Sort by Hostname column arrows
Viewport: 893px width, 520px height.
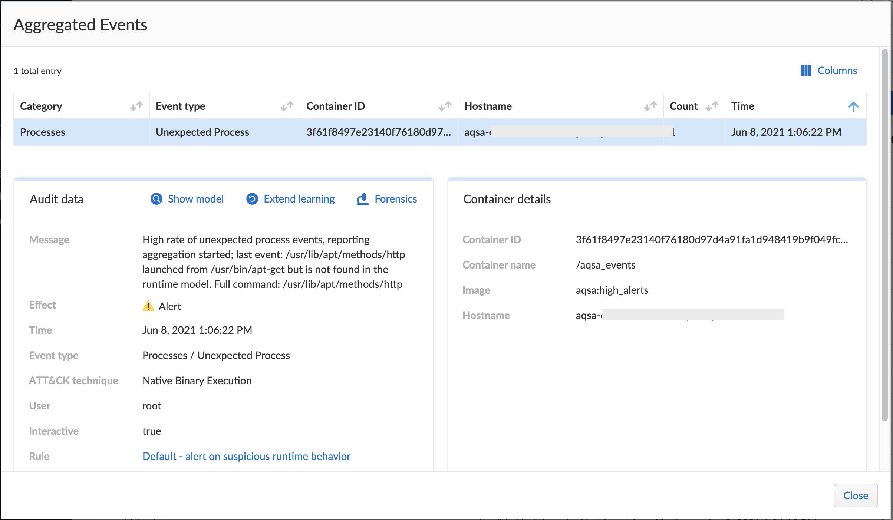650,106
